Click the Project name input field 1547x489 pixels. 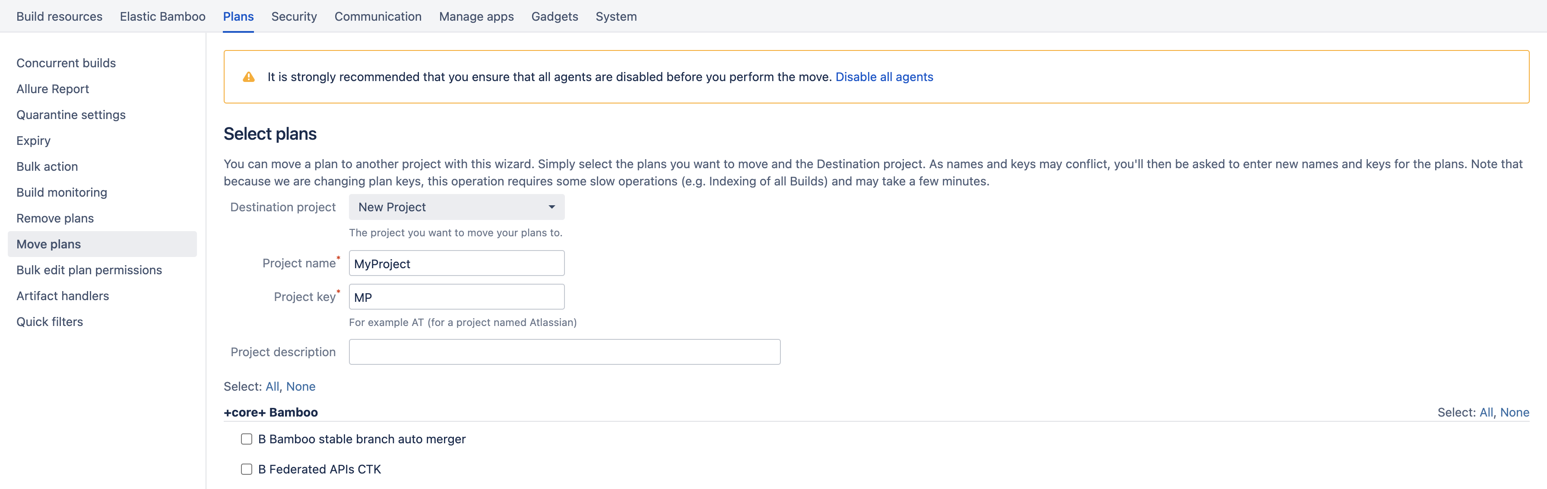[457, 263]
